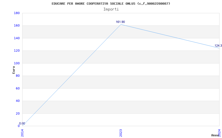Click the 80 y-axis tick label
Screen dimensions: 222x138
point(18,76)
